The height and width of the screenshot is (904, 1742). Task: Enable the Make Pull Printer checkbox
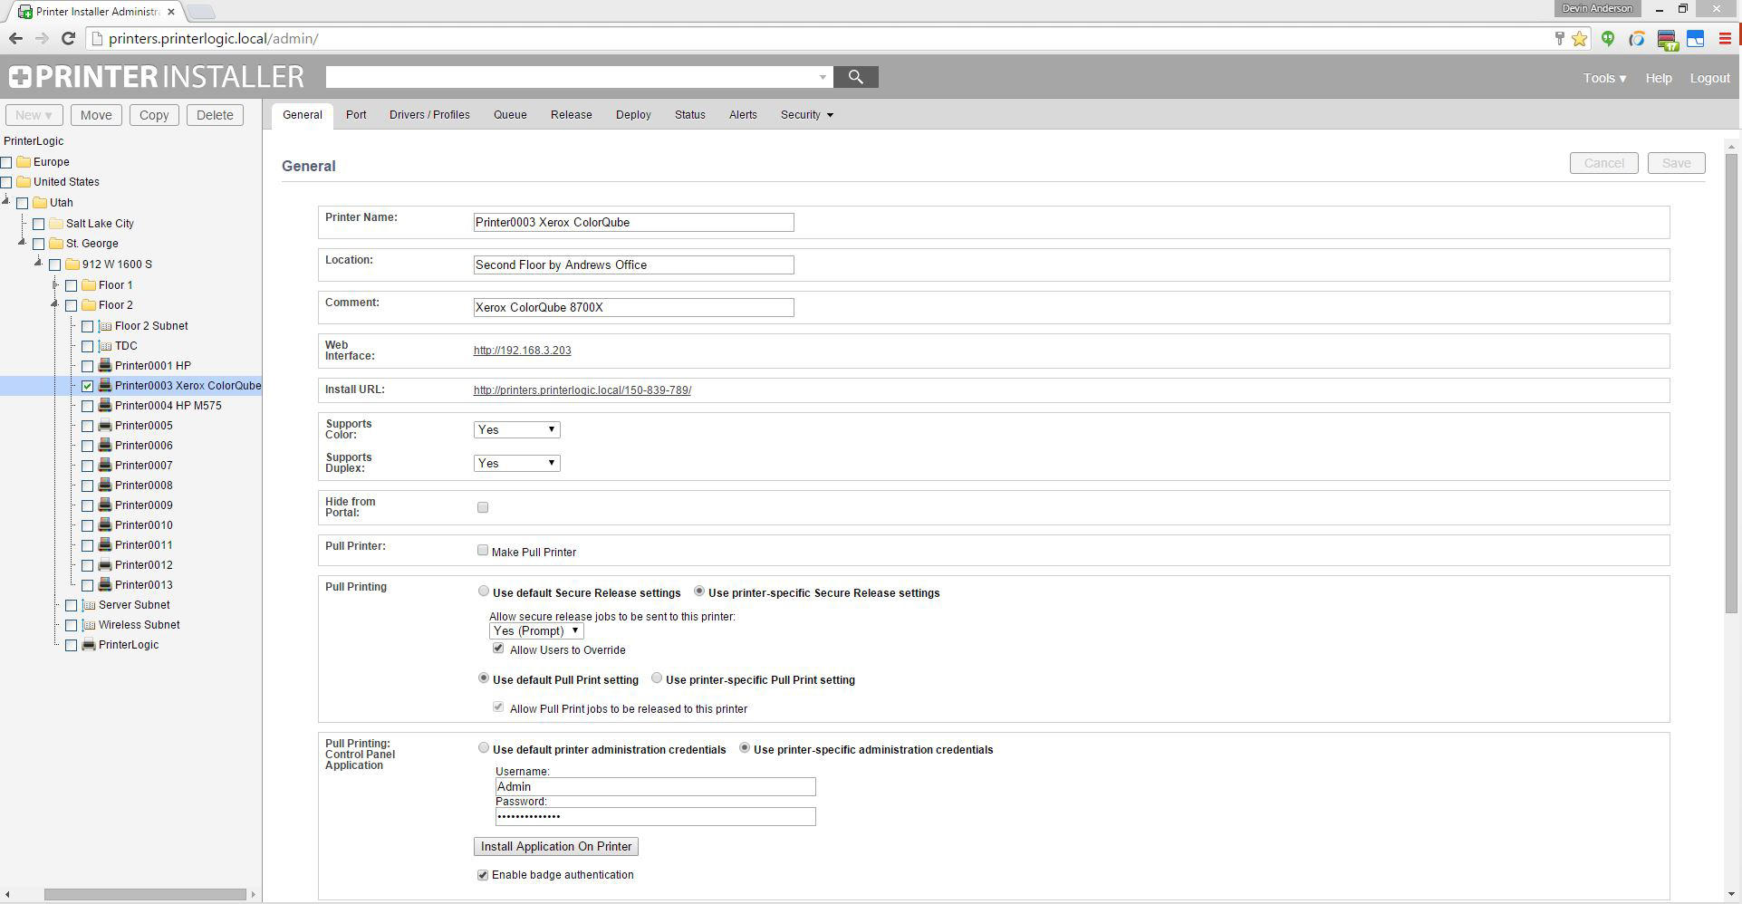click(x=483, y=551)
